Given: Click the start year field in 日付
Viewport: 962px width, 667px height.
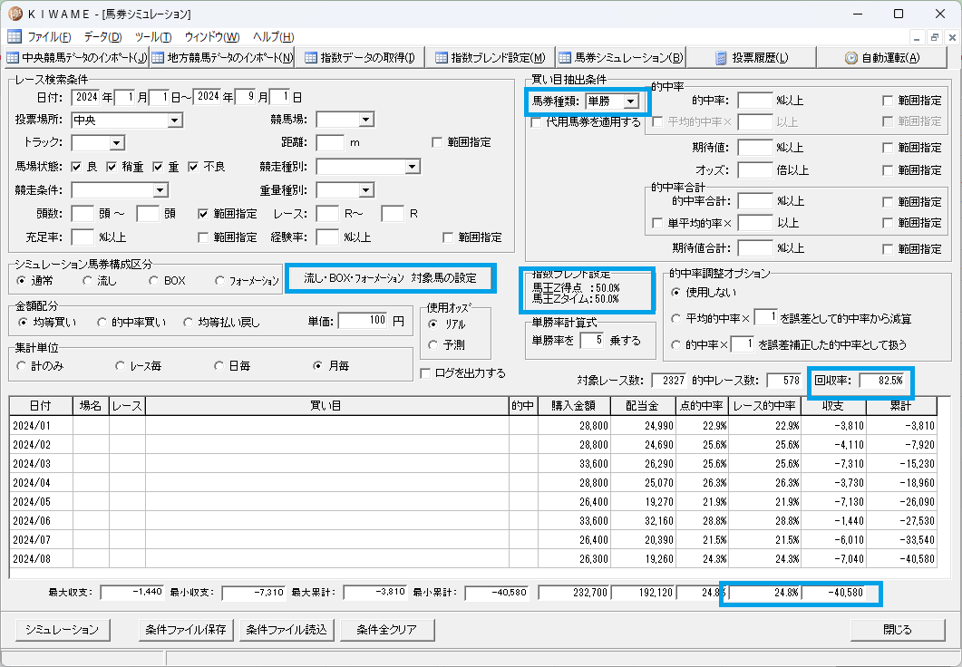Looking at the screenshot, I should click(85, 97).
